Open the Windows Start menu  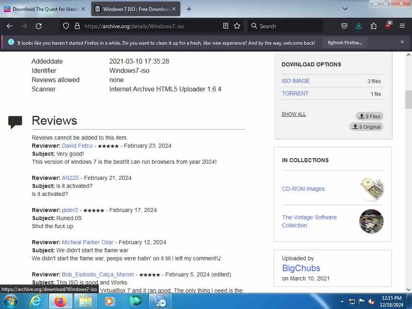(10, 301)
